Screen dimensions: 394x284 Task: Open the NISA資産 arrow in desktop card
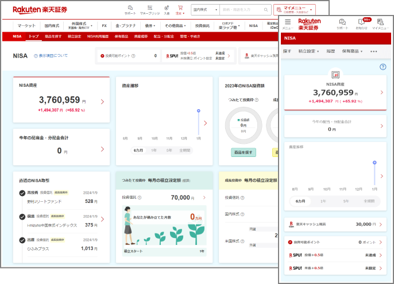coord(102,102)
